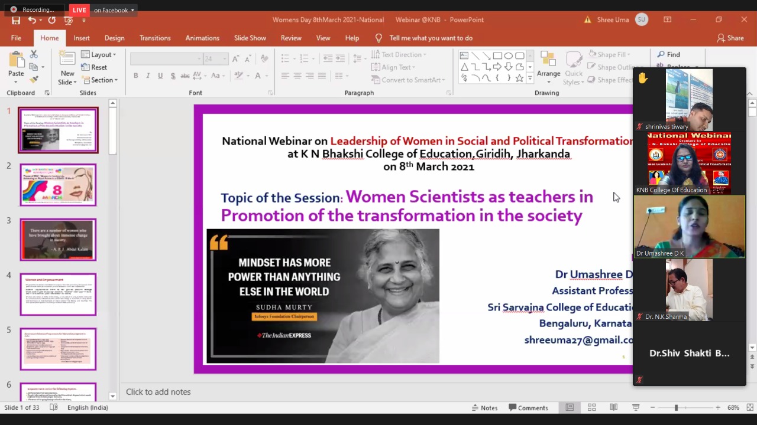
Task: Click the zoom slider handle
Action: [676, 408]
